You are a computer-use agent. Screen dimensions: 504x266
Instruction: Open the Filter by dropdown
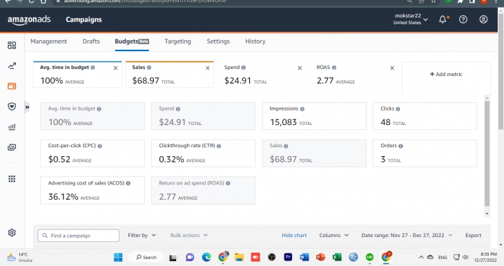(x=142, y=236)
